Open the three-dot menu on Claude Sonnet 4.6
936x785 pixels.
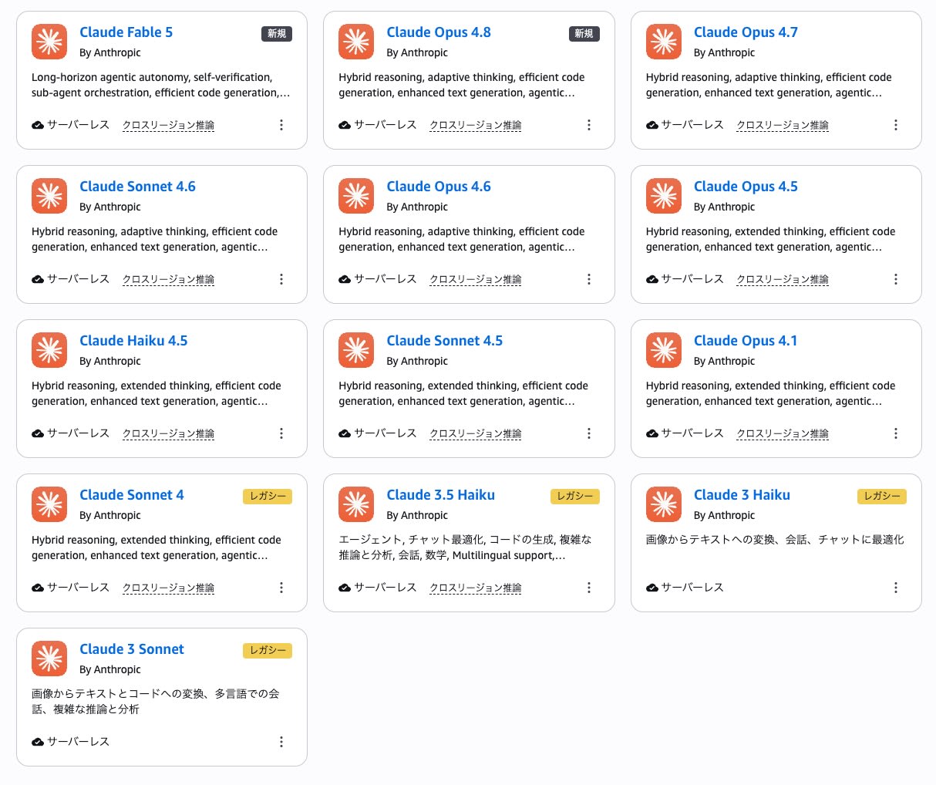pyautogui.click(x=281, y=279)
